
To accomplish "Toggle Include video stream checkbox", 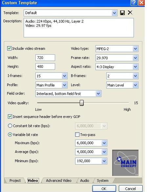I will point(9,48).
